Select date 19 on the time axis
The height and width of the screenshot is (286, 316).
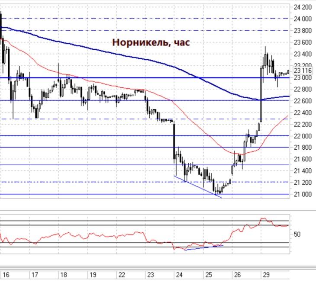tap(93, 275)
